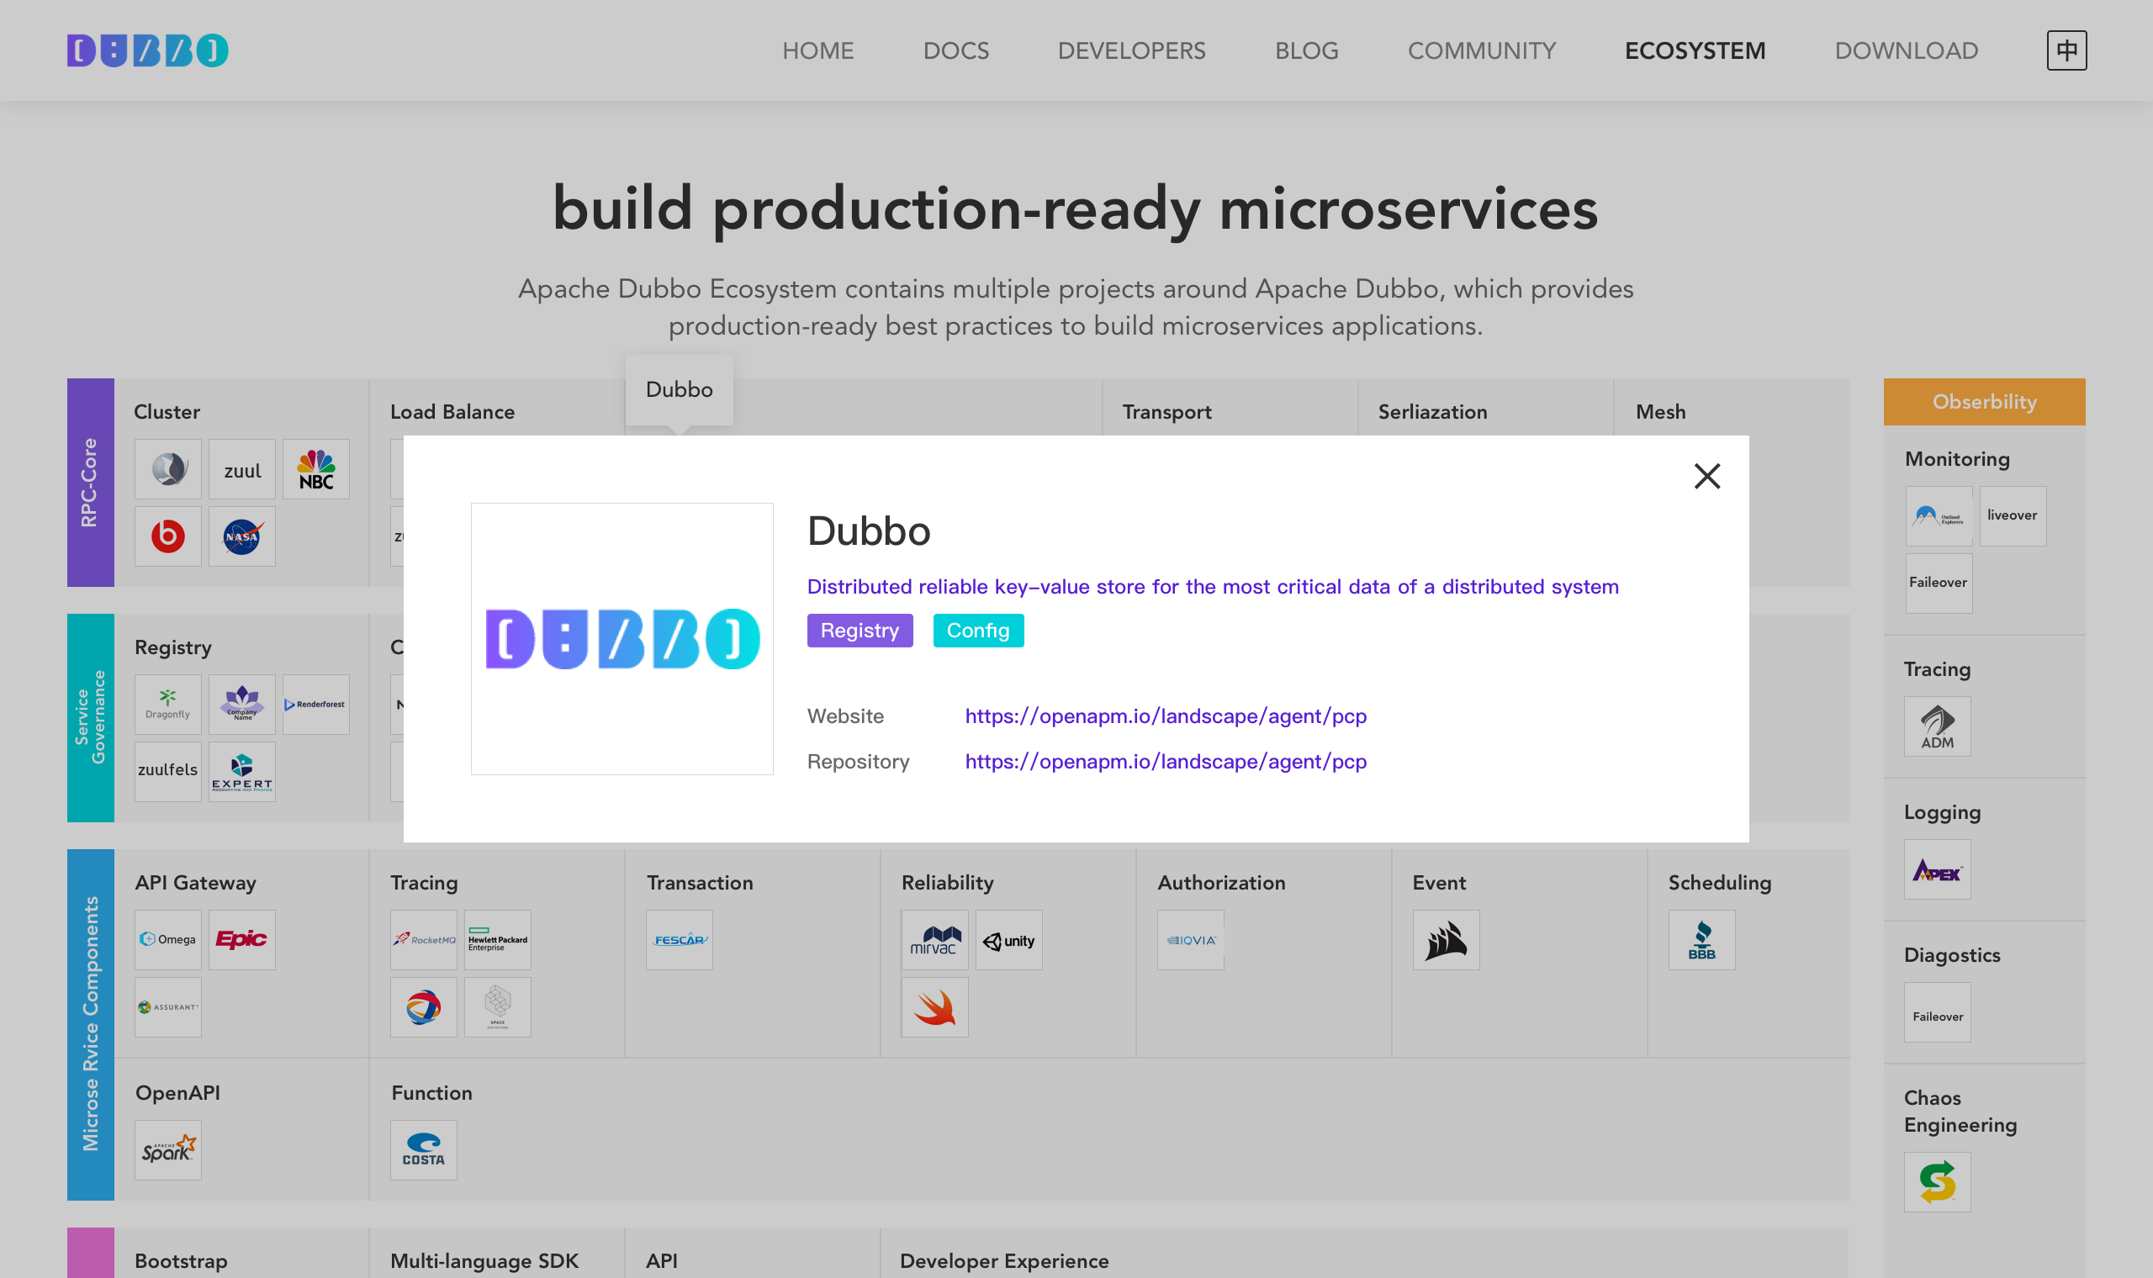
Task: Select the Expert logo tile
Action: (x=242, y=772)
